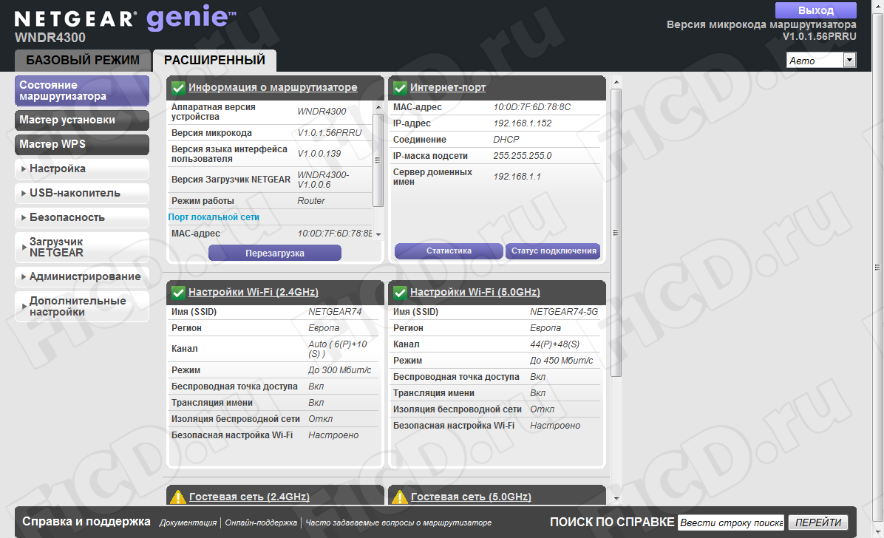Expand the USB-накопитель sidebar section
884x538 pixels.
coord(82,193)
